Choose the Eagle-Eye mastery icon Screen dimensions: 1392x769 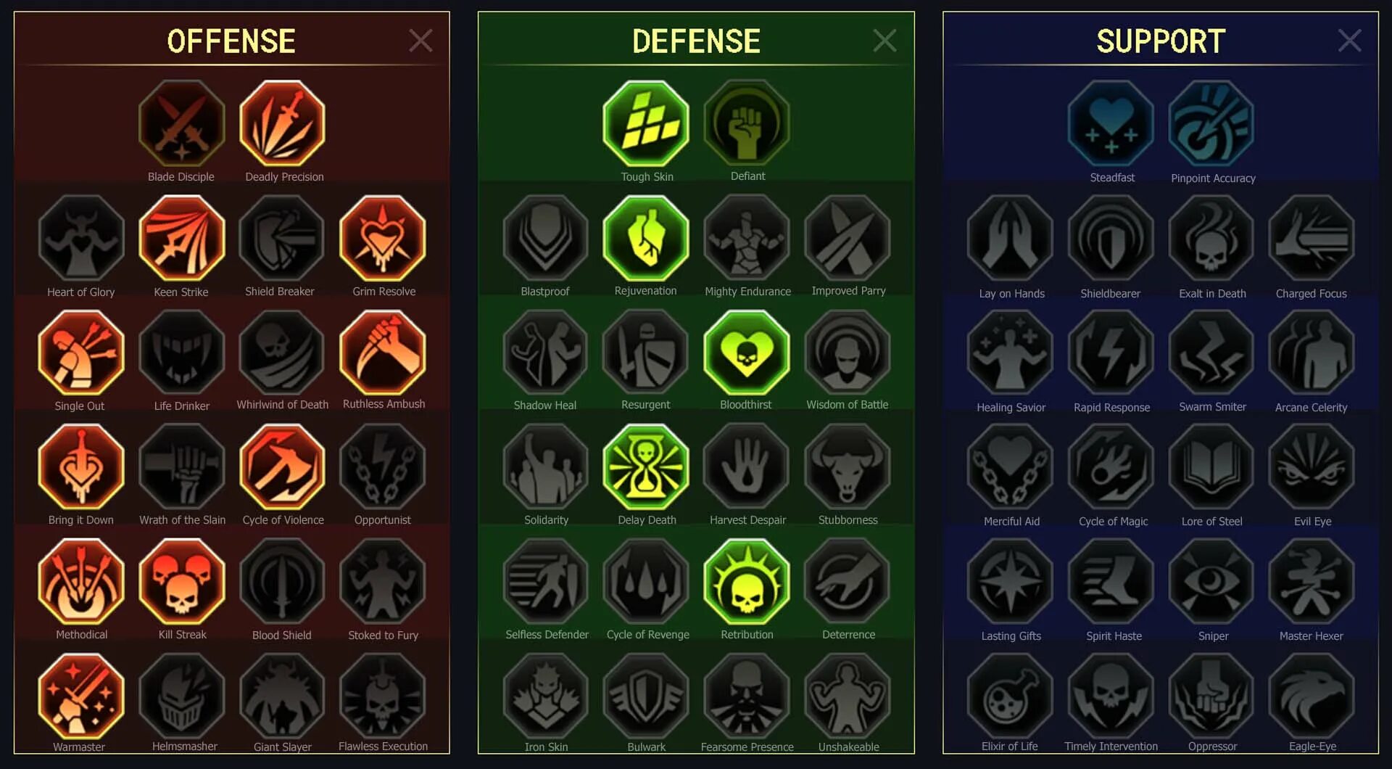tap(1312, 696)
